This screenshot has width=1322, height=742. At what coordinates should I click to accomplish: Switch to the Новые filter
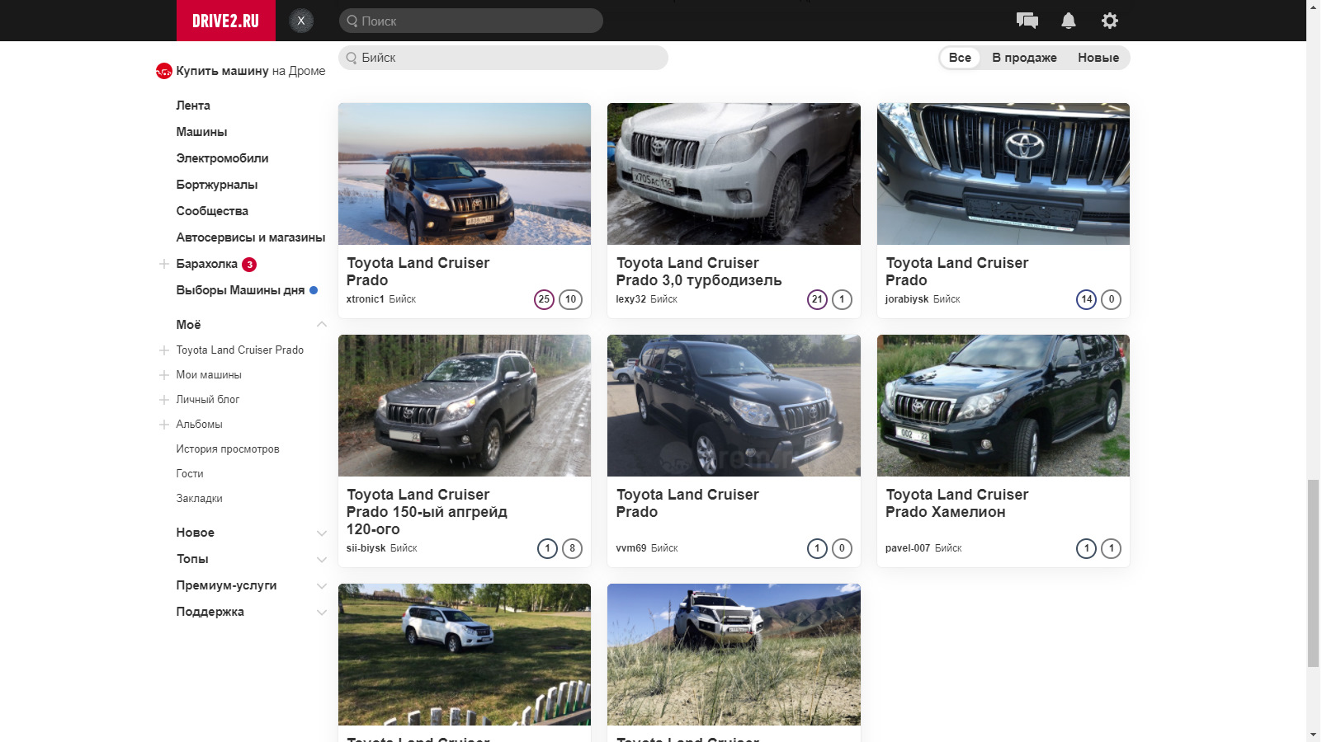click(x=1098, y=58)
